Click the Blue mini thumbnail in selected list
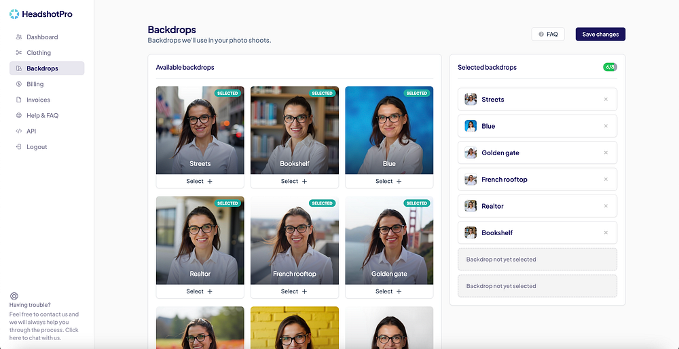This screenshot has height=349, width=679. pyautogui.click(x=471, y=126)
